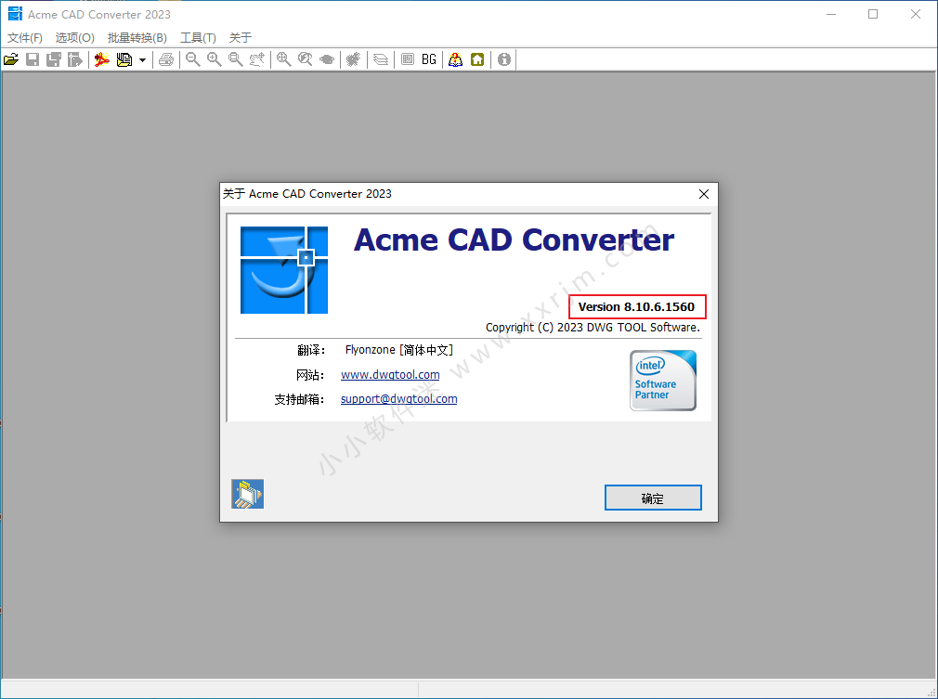Close the About Acme CAD Converter dialog

click(x=703, y=194)
